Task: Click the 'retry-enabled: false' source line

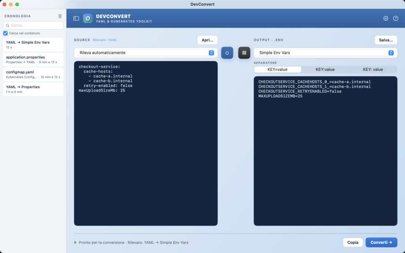Action: point(108,86)
